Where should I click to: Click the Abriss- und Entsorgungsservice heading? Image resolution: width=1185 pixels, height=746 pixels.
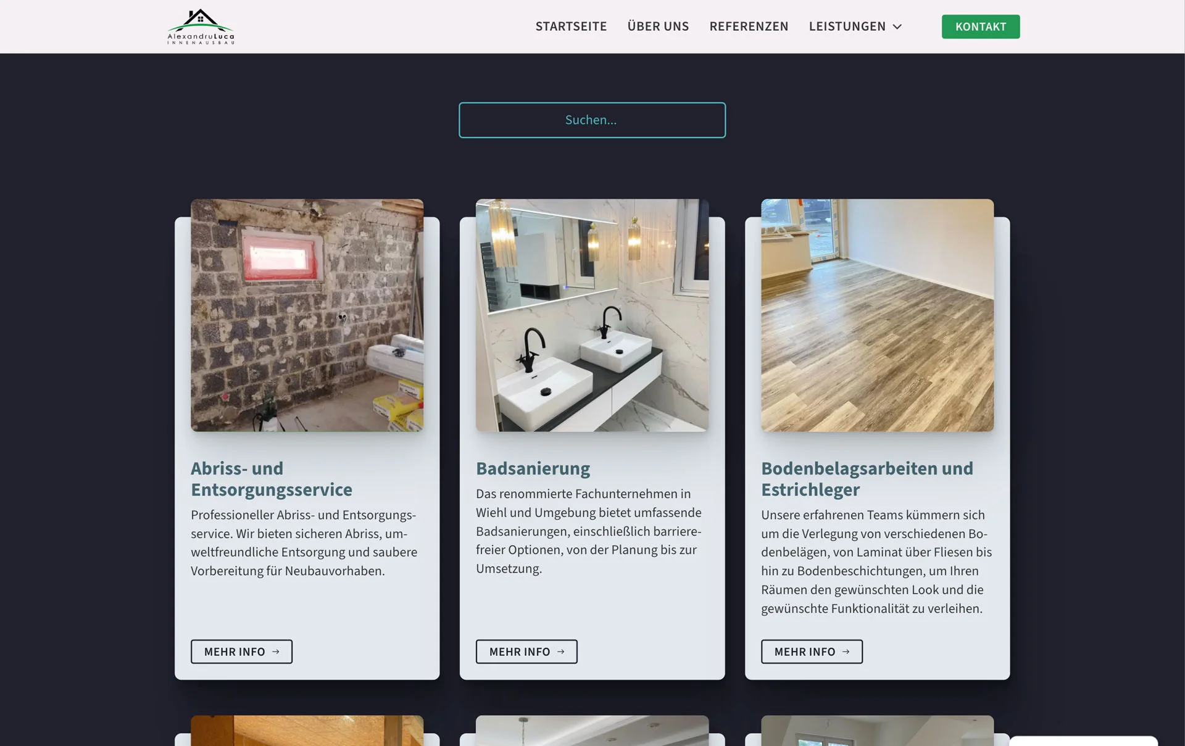272,479
